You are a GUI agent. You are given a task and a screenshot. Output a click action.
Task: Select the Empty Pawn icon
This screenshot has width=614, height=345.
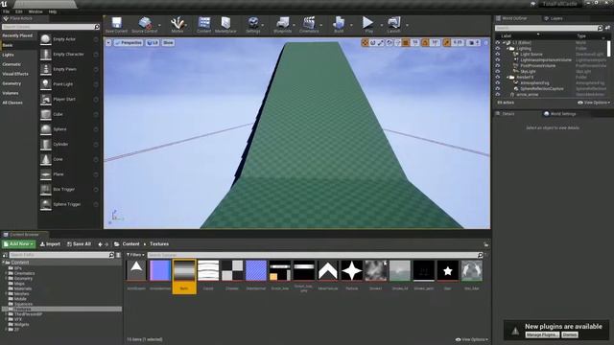click(x=46, y=69)
